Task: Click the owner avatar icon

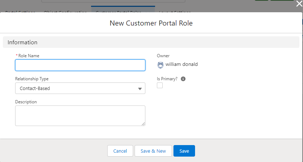Action: [160, 65]
